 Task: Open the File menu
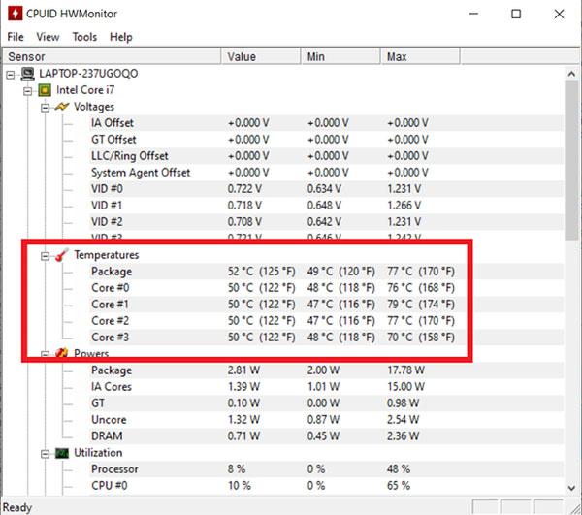[16, 37]
